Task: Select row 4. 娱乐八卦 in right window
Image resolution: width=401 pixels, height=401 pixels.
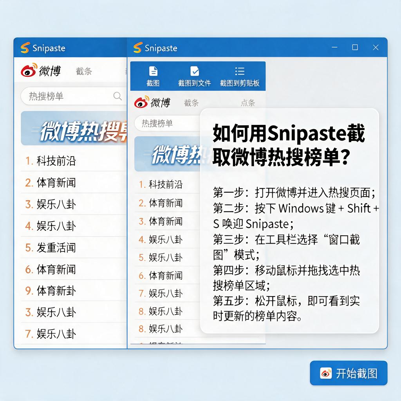Action: tap(168, 239)
